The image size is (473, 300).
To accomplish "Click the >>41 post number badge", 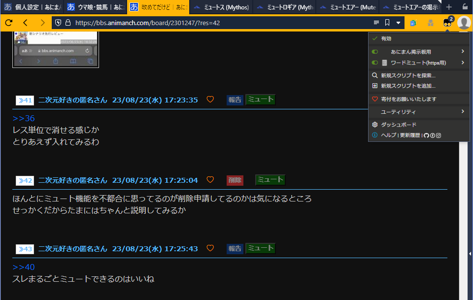I will 25,100.
